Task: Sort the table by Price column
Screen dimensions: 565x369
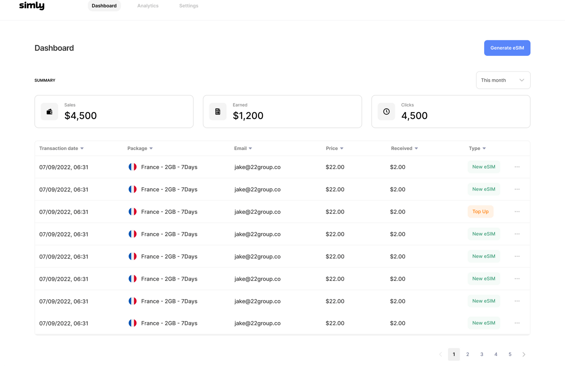Action: [x=334, y=148]
